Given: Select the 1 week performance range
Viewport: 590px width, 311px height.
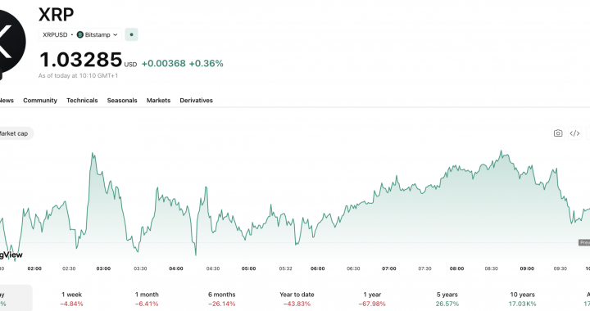Looking at the screenshot, I should 71,299.
